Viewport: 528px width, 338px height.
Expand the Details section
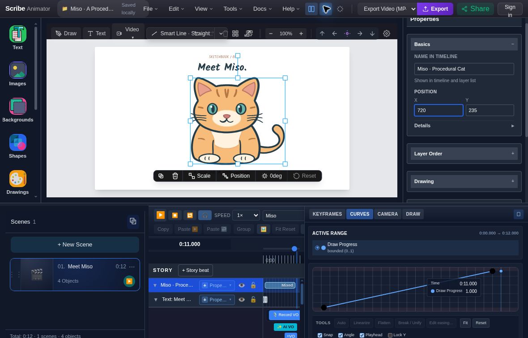[x=464, y=125]
